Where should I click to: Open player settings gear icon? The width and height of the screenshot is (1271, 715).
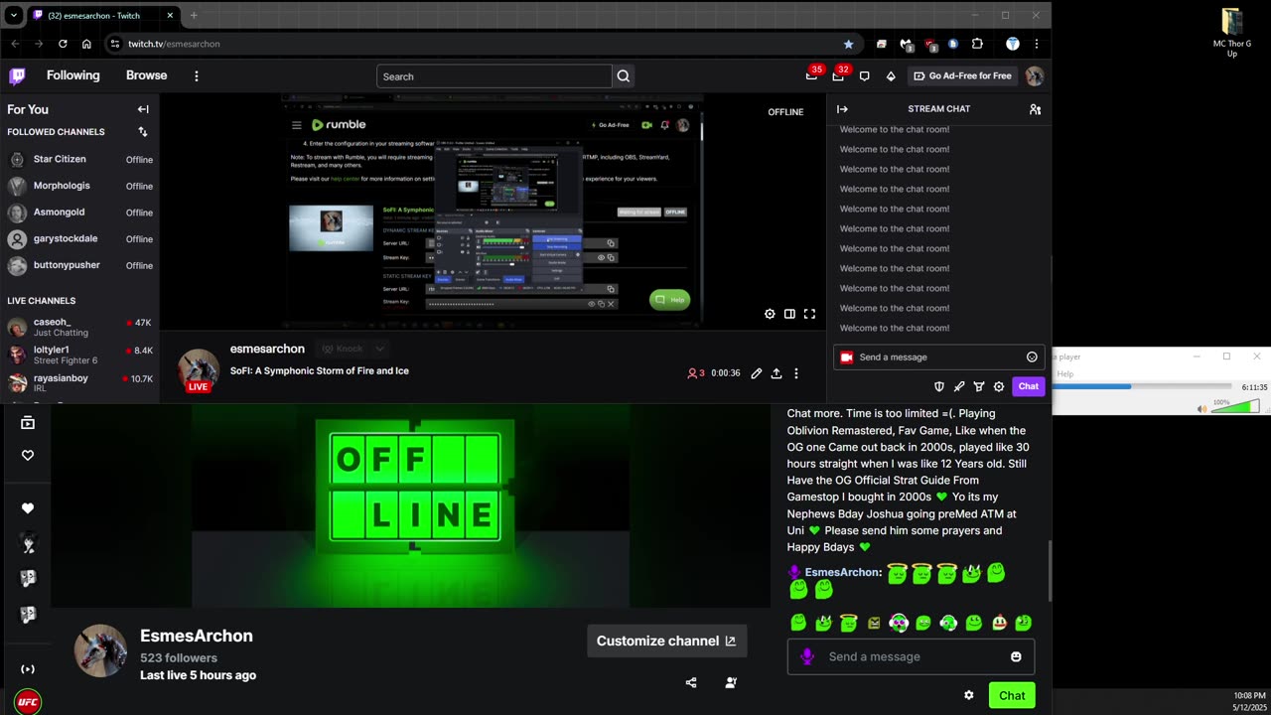click(x=770, y=314)
